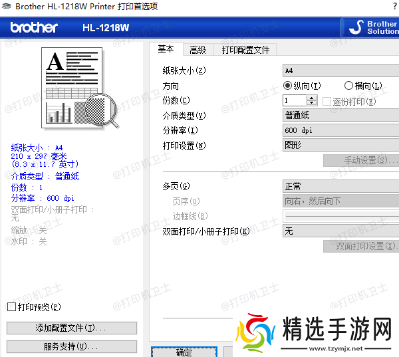
Task: Select the 横向 landscape orientation
Action: tap(348, 86)
